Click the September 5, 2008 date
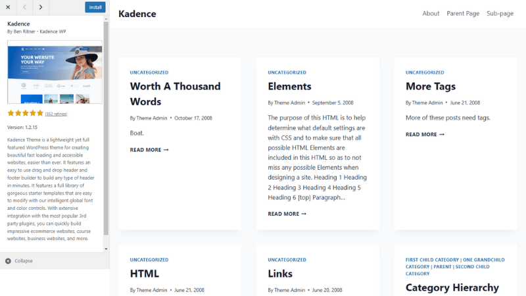This screenshot has width=526, height=296. (x=333, y=103)
